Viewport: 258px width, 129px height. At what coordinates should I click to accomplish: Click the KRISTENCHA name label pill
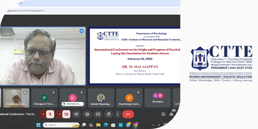[x=73, y=104]
